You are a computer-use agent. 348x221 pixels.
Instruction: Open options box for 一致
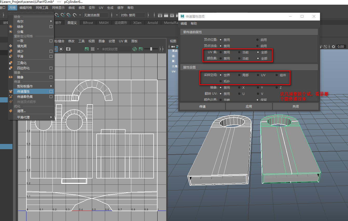pos(51,41)
